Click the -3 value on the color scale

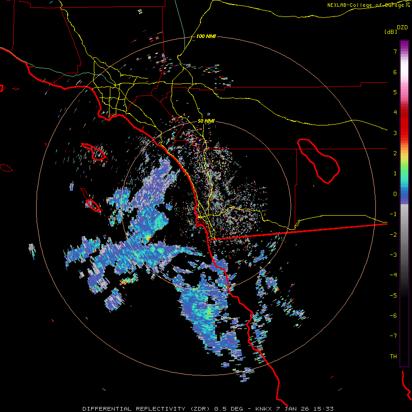pyautogui.click(x=393, y=255)
